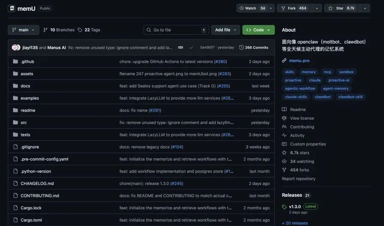384x226 pixels.
Task: Open the docs folder
Action: pos(25,86)
